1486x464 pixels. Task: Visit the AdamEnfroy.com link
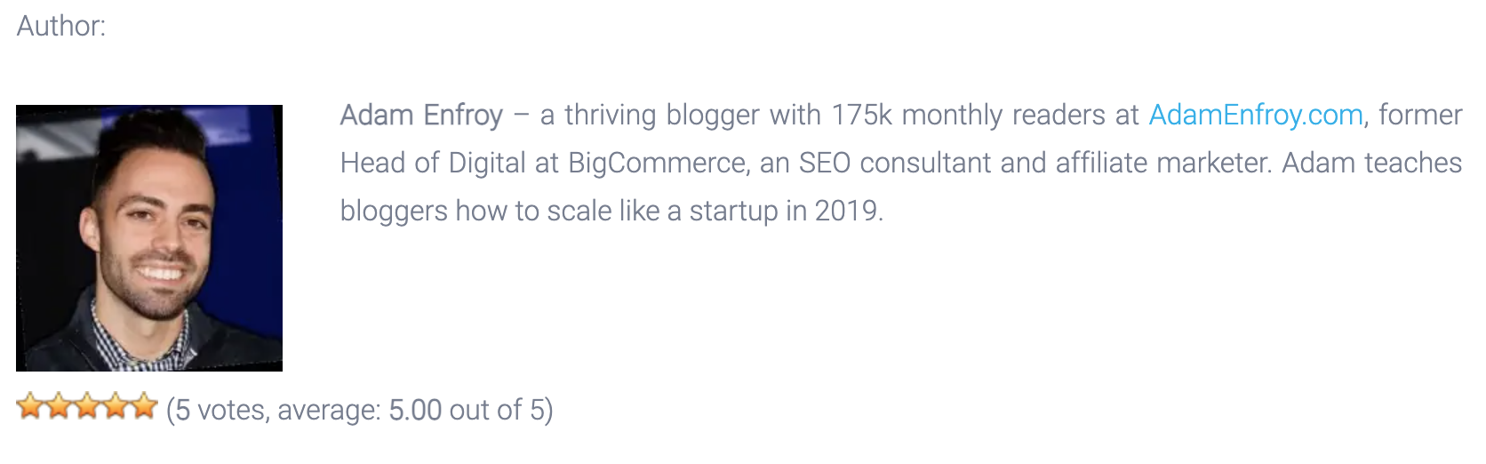pos(1256,115)
